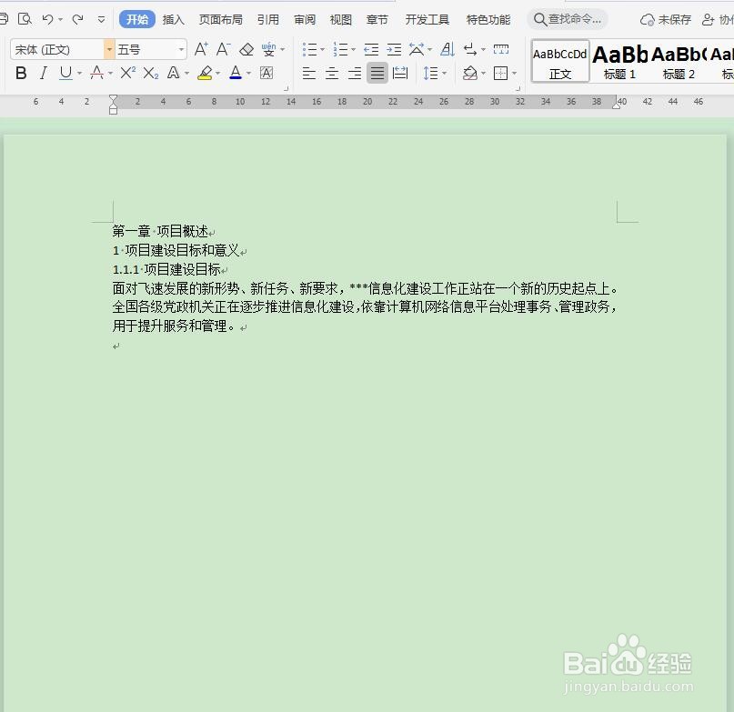734x712 pixels.
Task: Apply the blue font color
Action: pyautogui.click(x=236, y=73)
